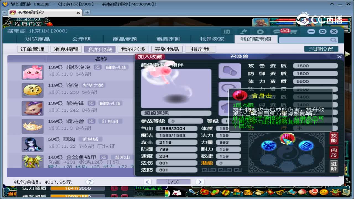Image resolution: width=354 pixels, height=199 pixels.
Task: Click 曲阜孔庙 tag on 超级泡泡 row
Action: [x=116, y=67]
